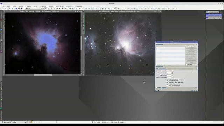Click the Redo toolbar icon
The height and width of the screenshot is (126, 224).
6,9
